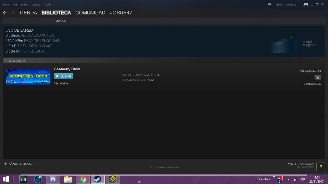Go to the BIBLIOTECA section
The image size is (328, 184).
56,13
